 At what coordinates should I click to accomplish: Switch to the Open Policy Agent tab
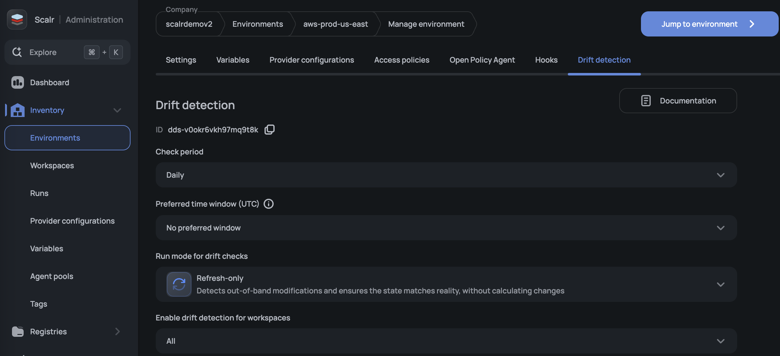click(x=482, y=60)
